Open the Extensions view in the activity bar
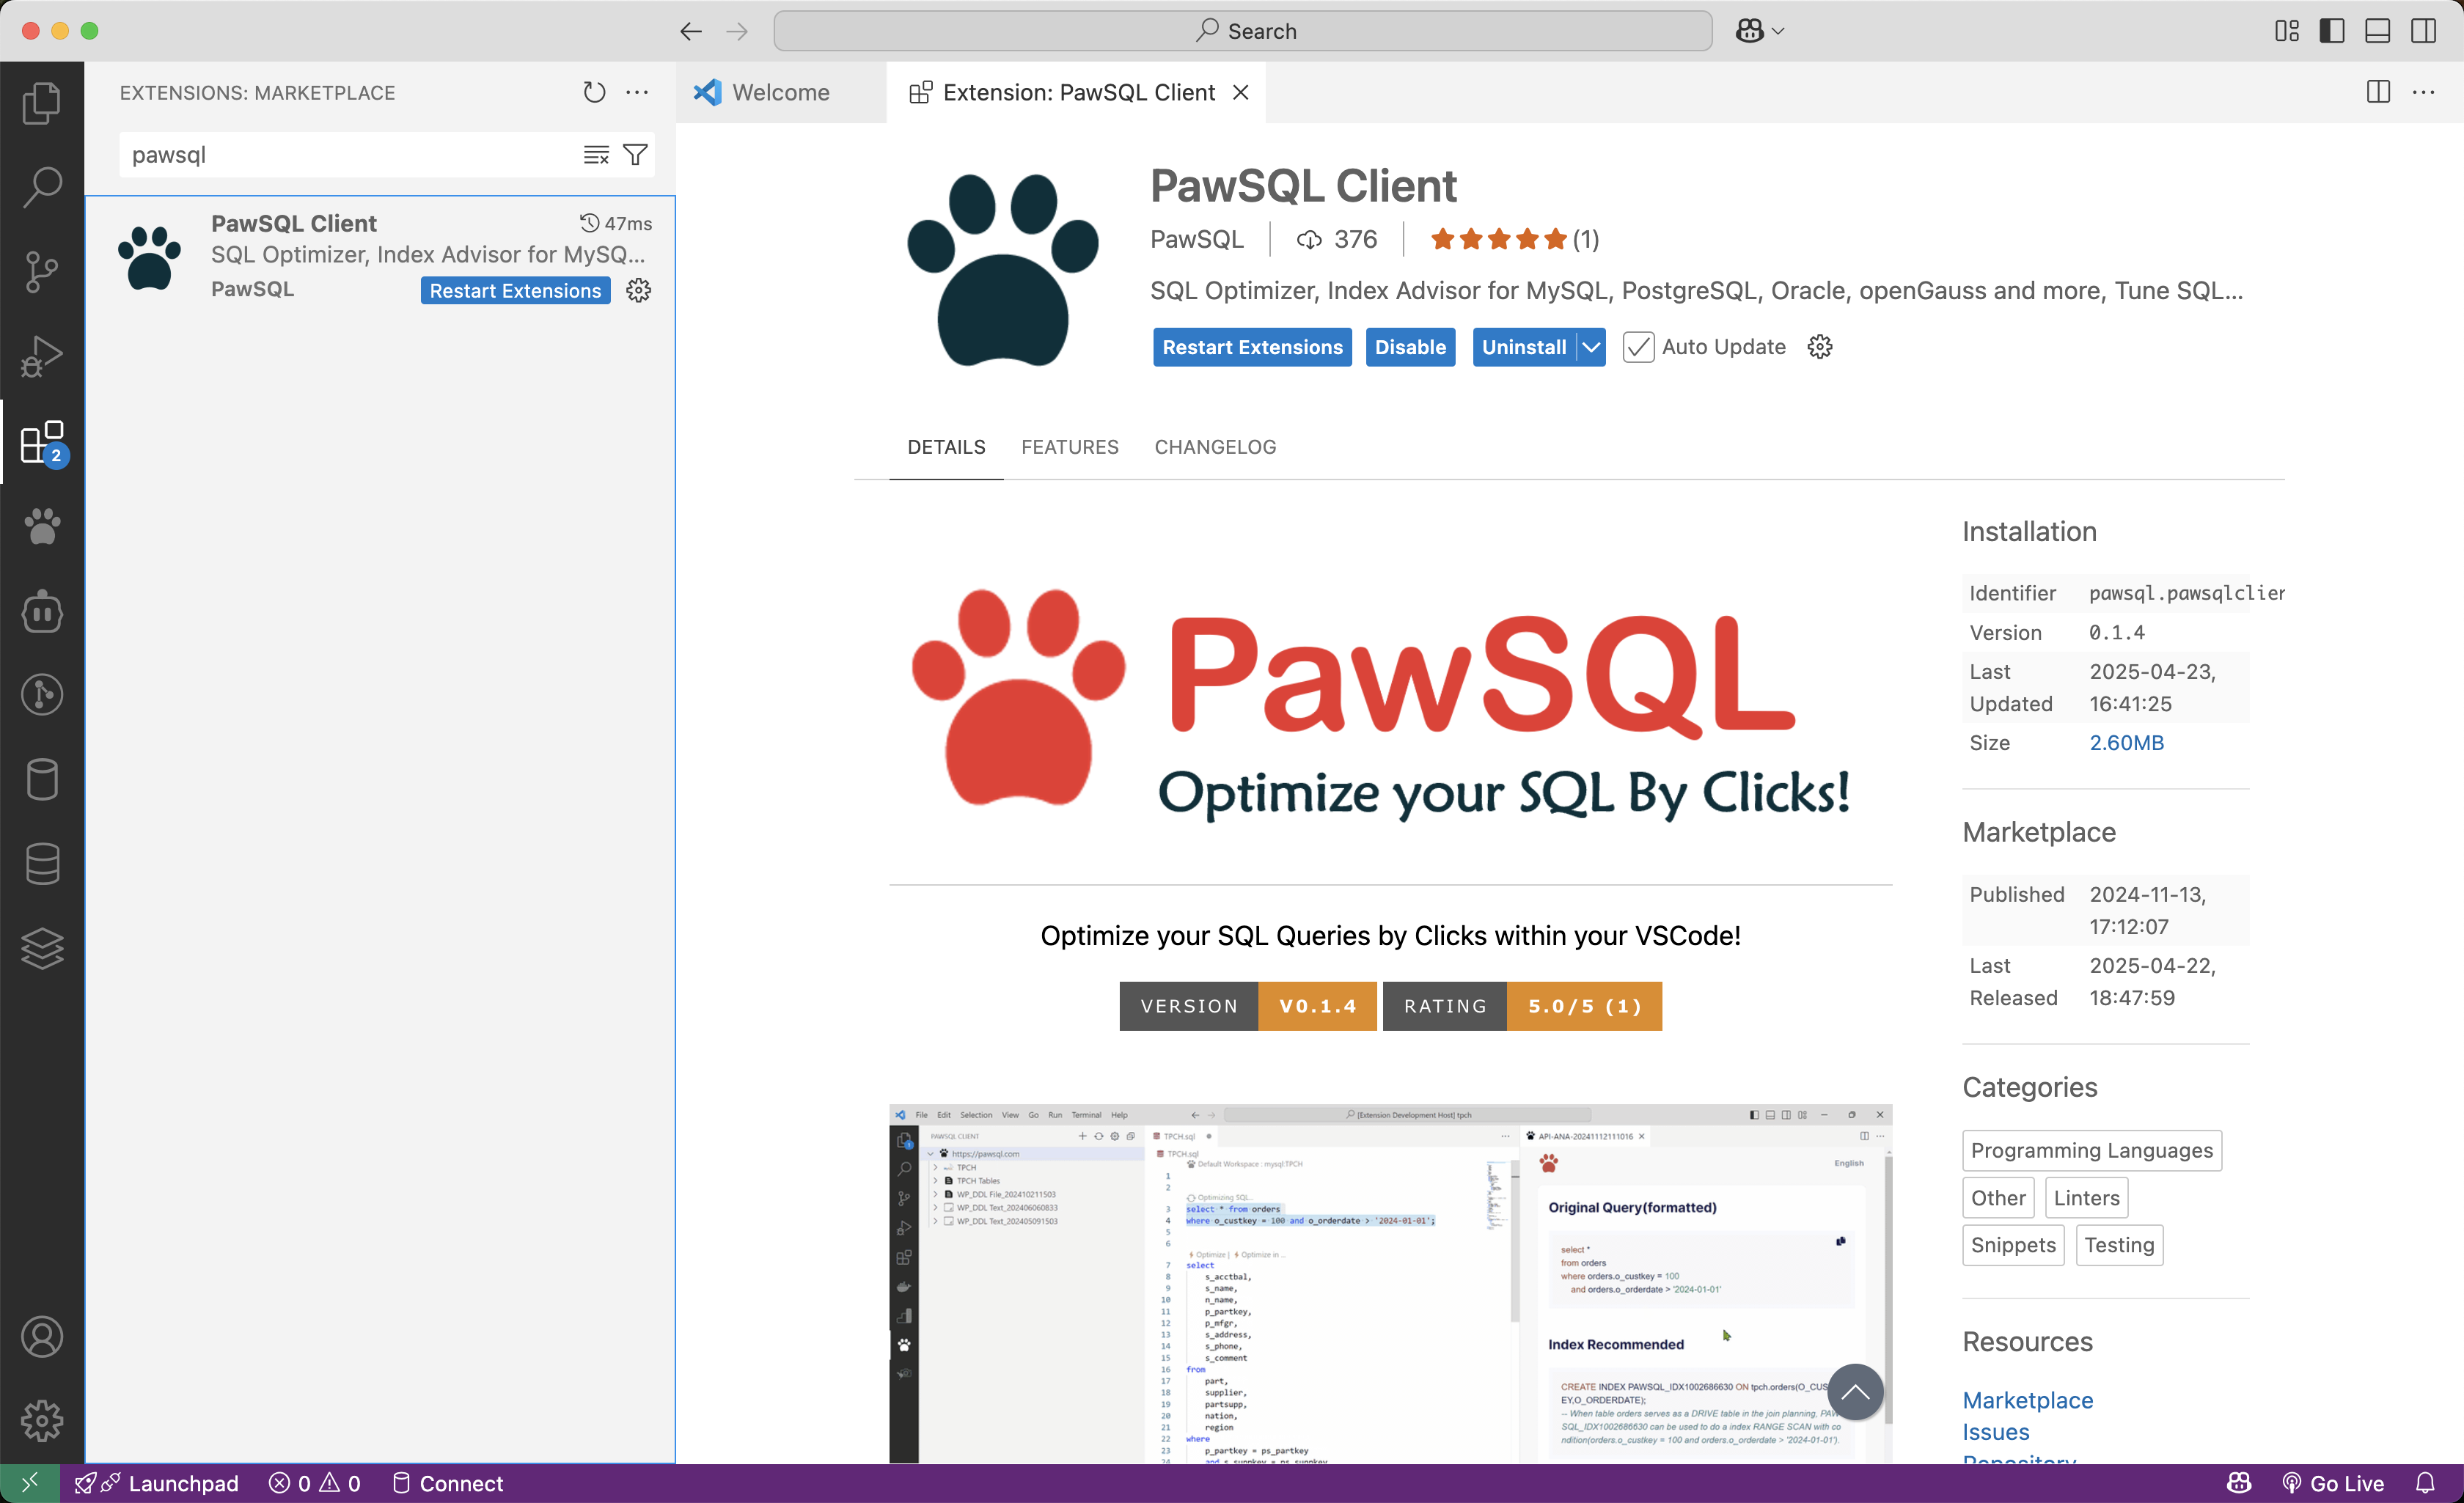This screenshot has height=1503, width=2464. coord(42,440)
